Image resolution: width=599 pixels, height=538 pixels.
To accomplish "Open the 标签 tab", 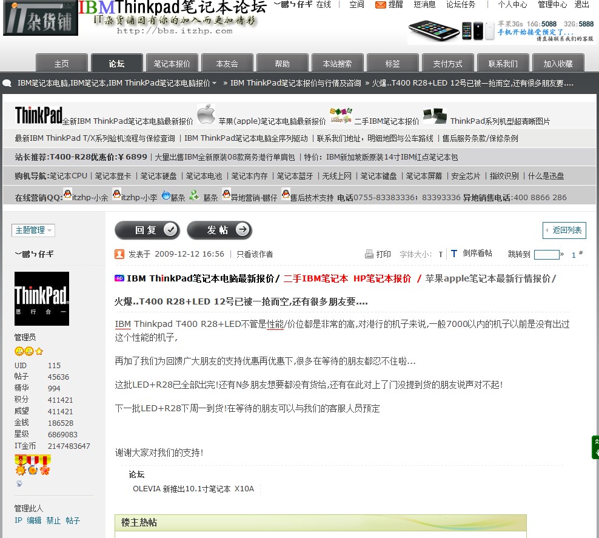I will pos(393,64).
